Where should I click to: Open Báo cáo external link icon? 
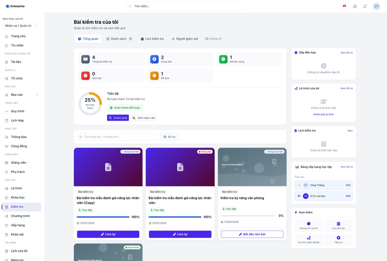pyautogui.click(x=37, y=95)
